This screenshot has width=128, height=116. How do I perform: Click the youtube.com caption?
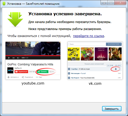click(x=33, y=83)
